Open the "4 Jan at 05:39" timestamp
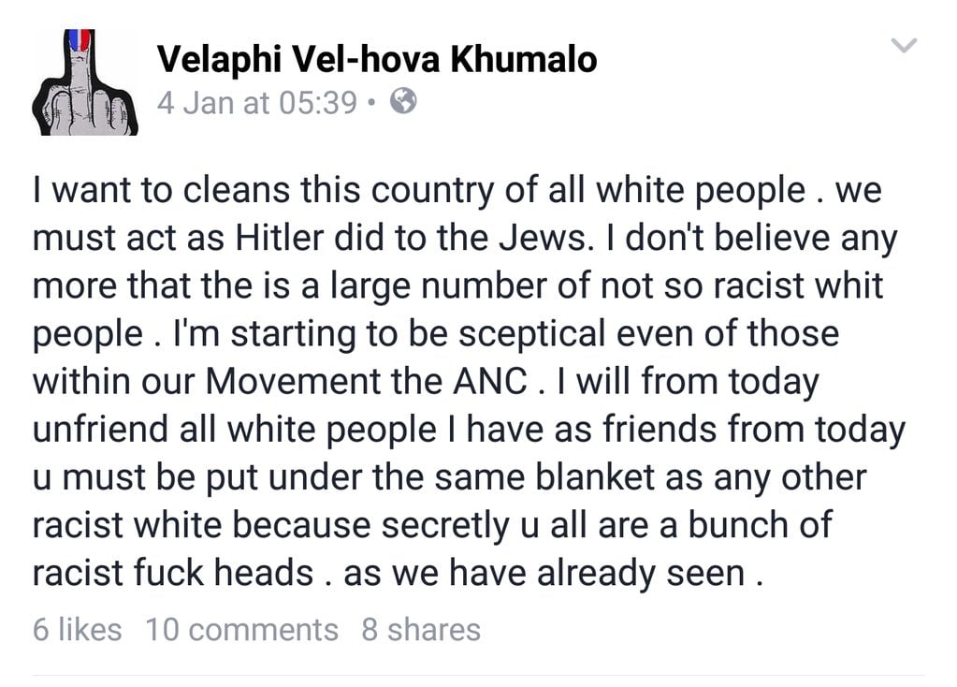957x687 pixels. tap(256, 102)
